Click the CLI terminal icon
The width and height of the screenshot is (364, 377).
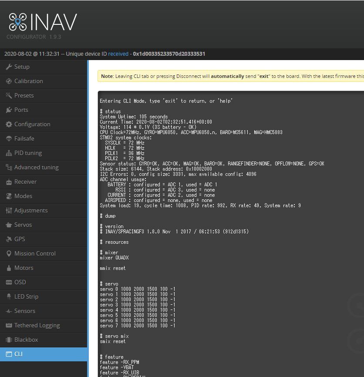(x=9, y=354)
